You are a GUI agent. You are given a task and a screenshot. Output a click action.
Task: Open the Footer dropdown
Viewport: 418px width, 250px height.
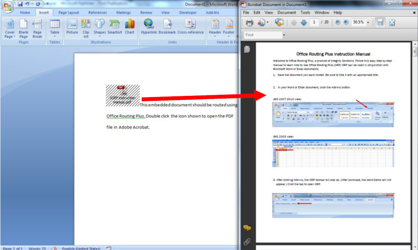pyautogui.click(x=229, y=29)
